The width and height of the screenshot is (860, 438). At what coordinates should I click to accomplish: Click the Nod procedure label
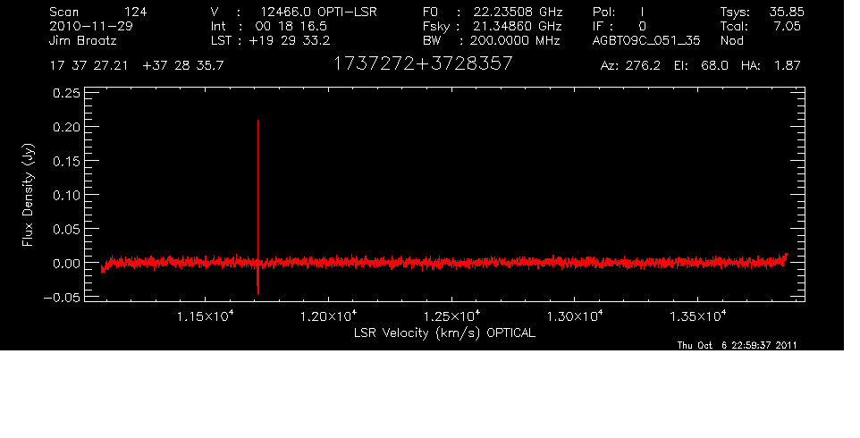(x=731, y=41)
